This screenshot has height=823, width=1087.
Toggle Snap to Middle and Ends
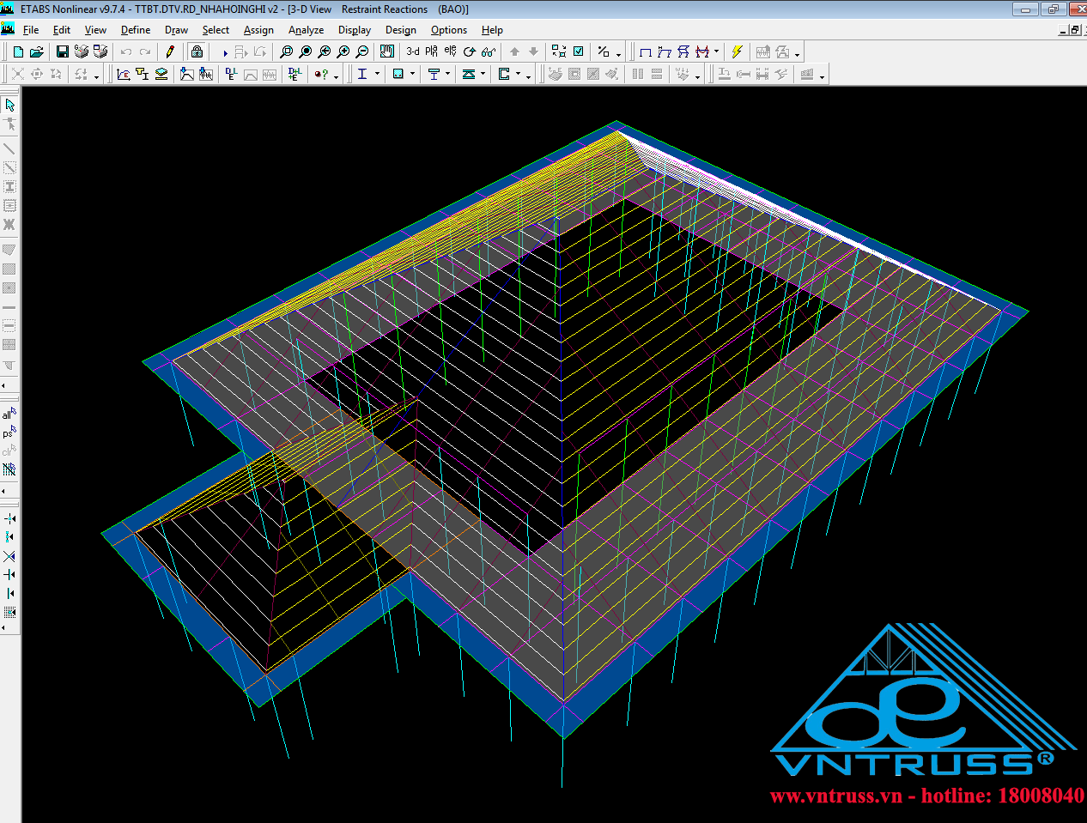pos(9,537)
